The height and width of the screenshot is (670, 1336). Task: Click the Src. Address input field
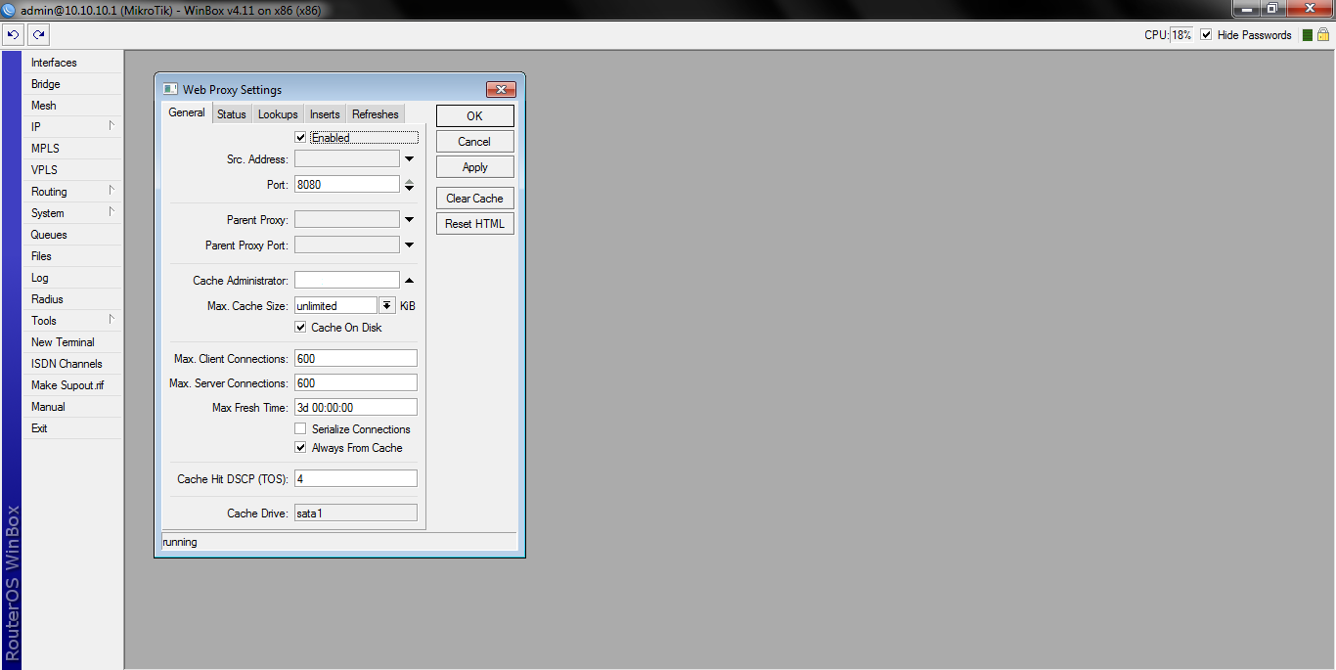(347, 159)
